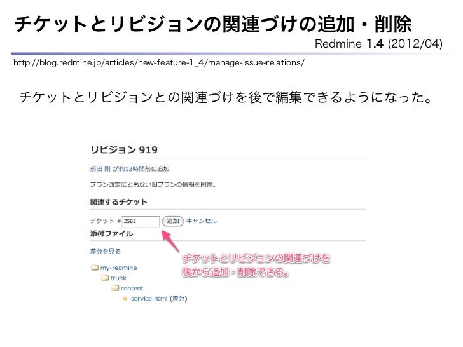Click the my-redmine folder icon

coord(95,268)
